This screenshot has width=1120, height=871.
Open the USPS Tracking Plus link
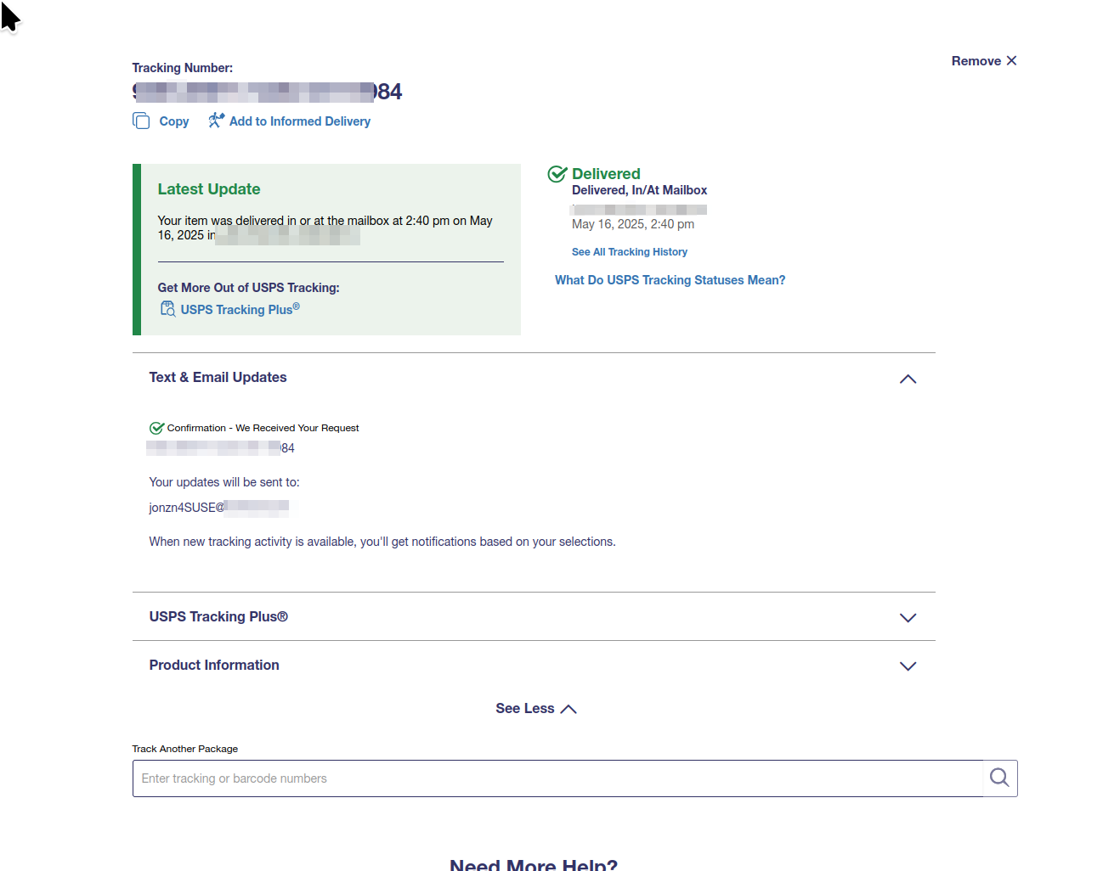click(x=240, y=309)
